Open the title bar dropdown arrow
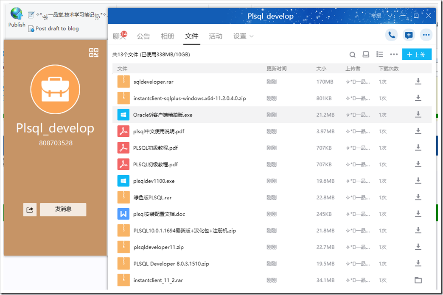Screen dimensions: 443x295 point(390,16)
